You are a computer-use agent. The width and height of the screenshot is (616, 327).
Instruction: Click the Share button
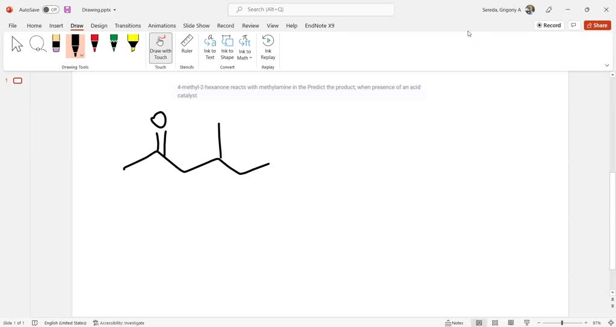pyautogui.click(x=597, y=25)
